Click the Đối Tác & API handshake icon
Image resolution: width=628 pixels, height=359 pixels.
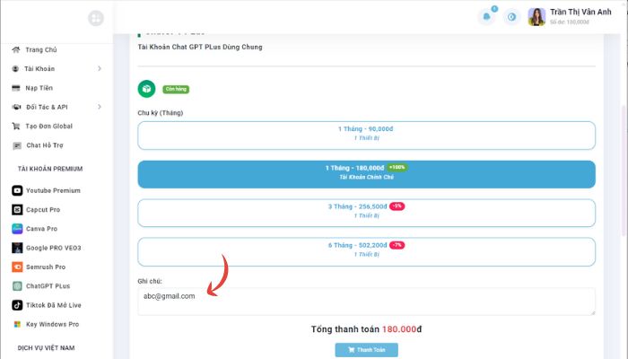pyautogui.click(x=16, y=107)
